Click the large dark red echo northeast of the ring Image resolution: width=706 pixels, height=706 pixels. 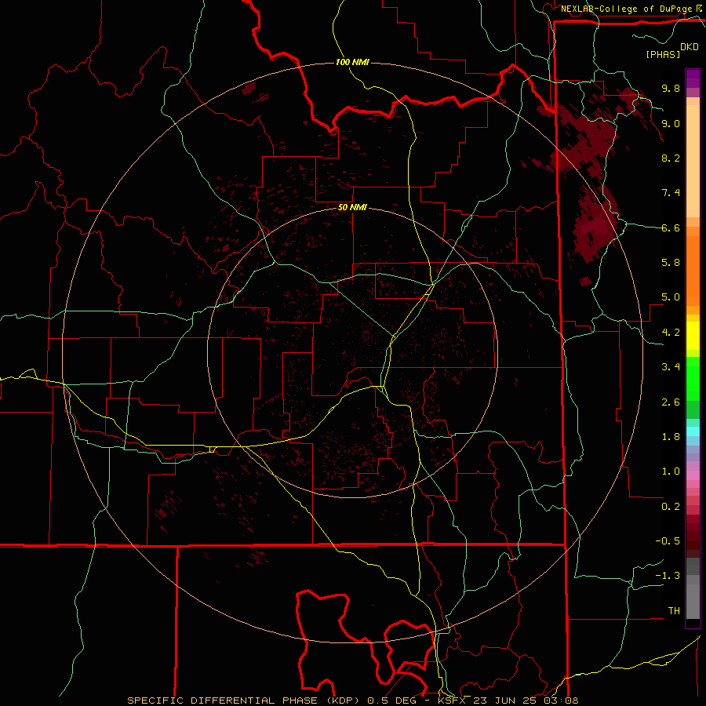click(585, 140)
